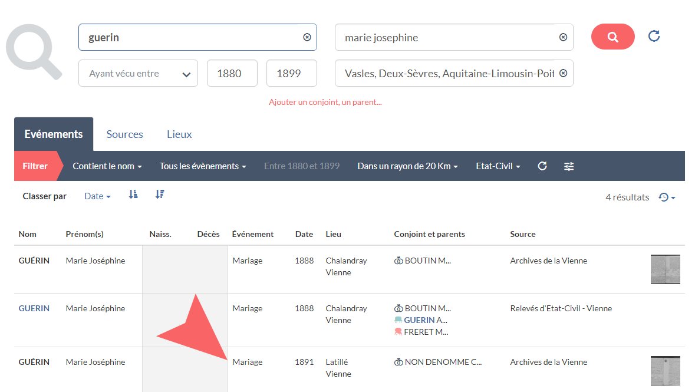Screen dimensions: 695x392
Task: Click the red search button
Action: click(x=612, y=37)
